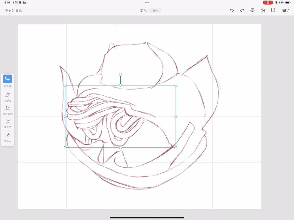The image size is (294, 220).
Task: Select the 拡大縮 (Scale) tool in sidebar
Action: pos(7,80)
